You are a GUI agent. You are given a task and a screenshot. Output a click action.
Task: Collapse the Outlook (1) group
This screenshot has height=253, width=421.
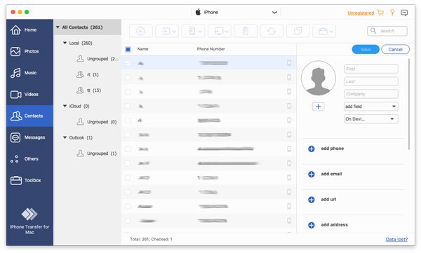pos(65,137)
